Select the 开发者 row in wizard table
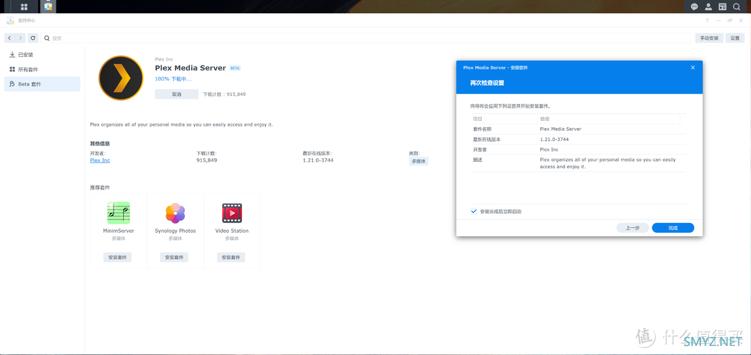The image size is (751, 355). [578, 149]
